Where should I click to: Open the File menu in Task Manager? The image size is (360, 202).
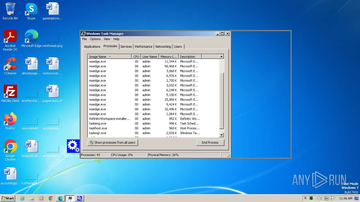click(x=84, y=39)
